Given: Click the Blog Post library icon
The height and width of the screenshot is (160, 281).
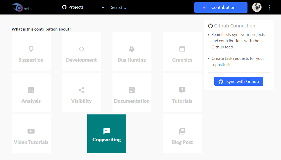Looking at the screenshot, I should point(182,131).
